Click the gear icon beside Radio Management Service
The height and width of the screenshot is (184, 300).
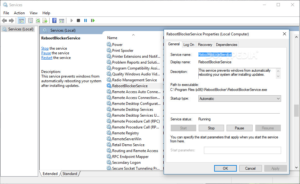(109, 80)
